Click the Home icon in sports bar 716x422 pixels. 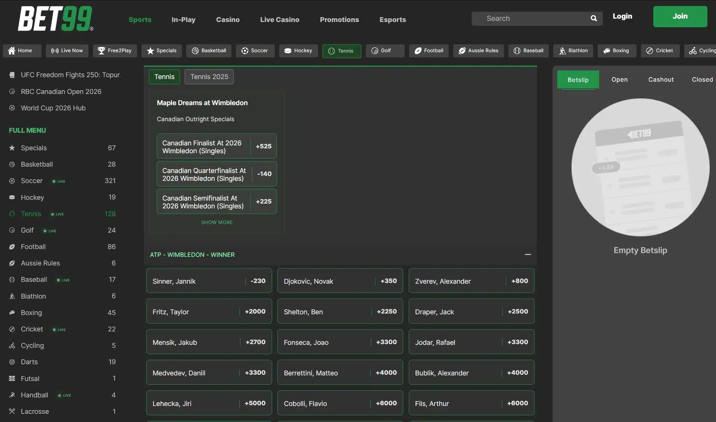tap(12, 51)
